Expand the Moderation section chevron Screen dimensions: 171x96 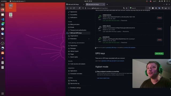click(x=89, y=39)
